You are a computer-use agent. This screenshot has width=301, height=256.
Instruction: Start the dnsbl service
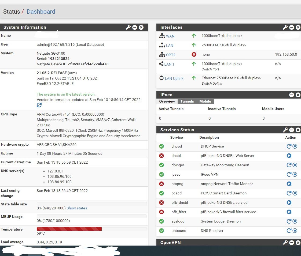(289, 156)
